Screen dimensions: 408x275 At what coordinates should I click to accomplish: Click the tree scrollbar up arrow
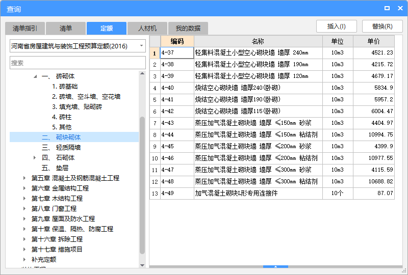142,73
